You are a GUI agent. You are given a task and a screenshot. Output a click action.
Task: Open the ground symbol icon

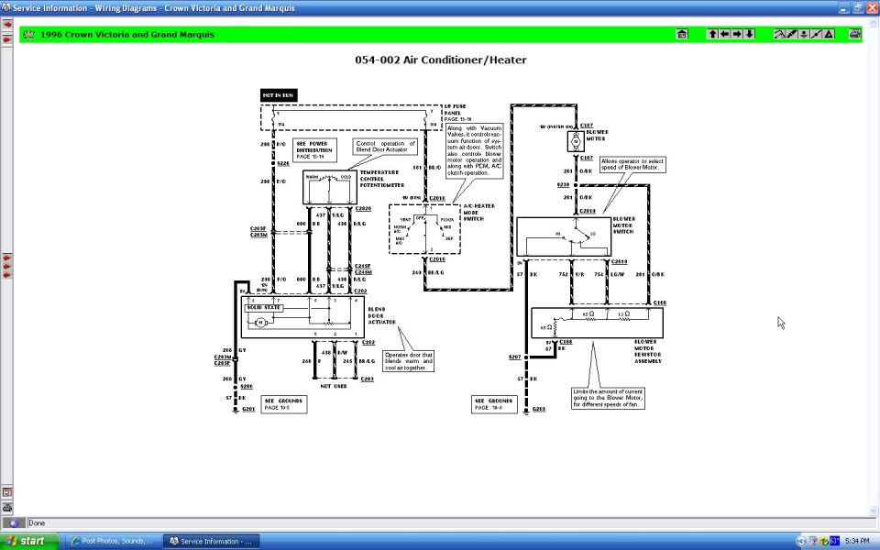(x=804, y=34)
